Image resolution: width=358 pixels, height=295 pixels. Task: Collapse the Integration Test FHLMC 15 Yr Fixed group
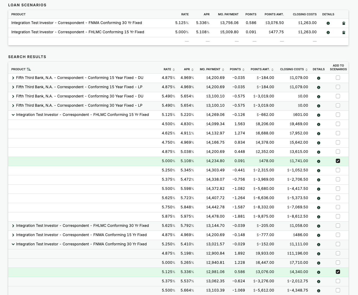pos(13,115)
